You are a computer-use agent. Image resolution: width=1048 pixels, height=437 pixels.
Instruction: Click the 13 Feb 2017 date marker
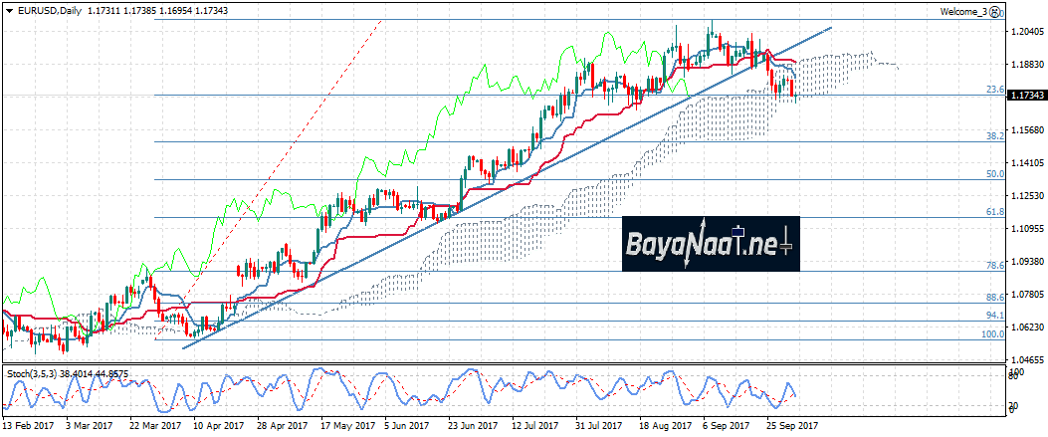click(x=27, y=425)
